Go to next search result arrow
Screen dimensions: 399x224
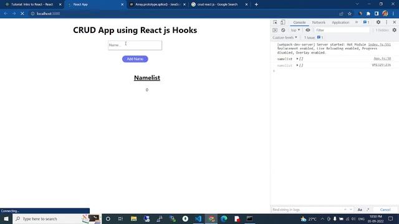click(351, 210)
